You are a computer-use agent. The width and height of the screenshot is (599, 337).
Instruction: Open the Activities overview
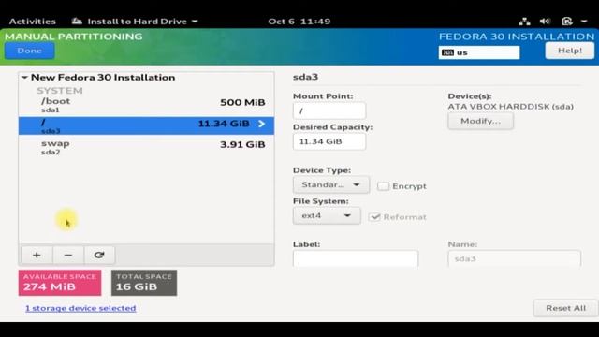[33, 22]
